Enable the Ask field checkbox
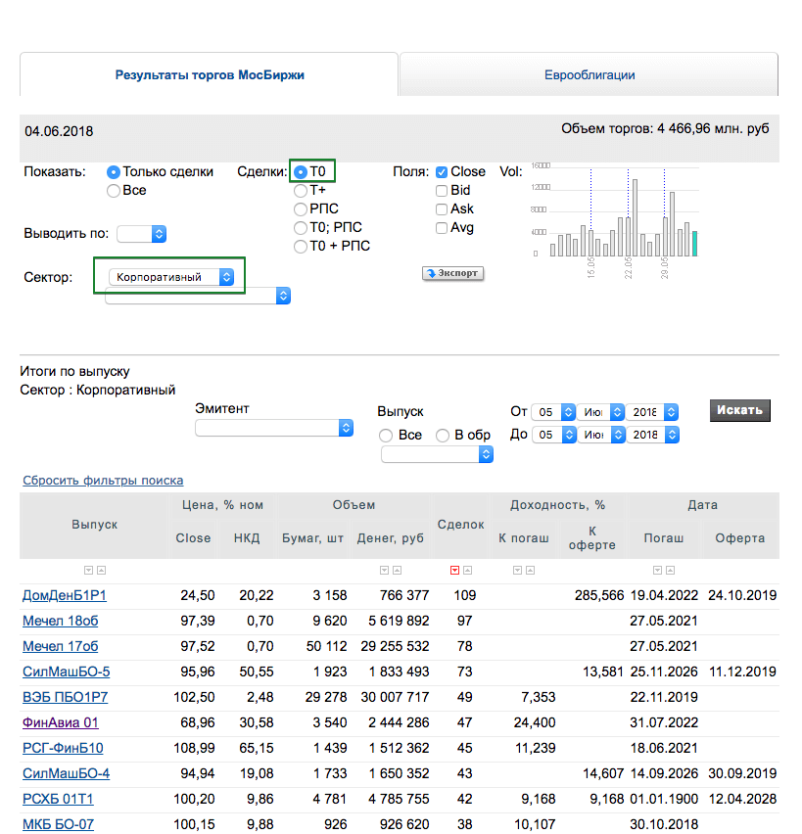The height and width of the screenshot is (834, 802). tap(442, 209)
